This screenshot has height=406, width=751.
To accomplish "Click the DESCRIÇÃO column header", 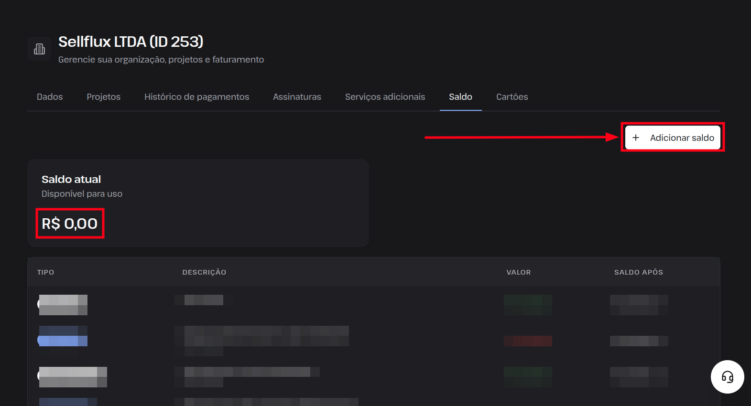I will pos(204,272).
